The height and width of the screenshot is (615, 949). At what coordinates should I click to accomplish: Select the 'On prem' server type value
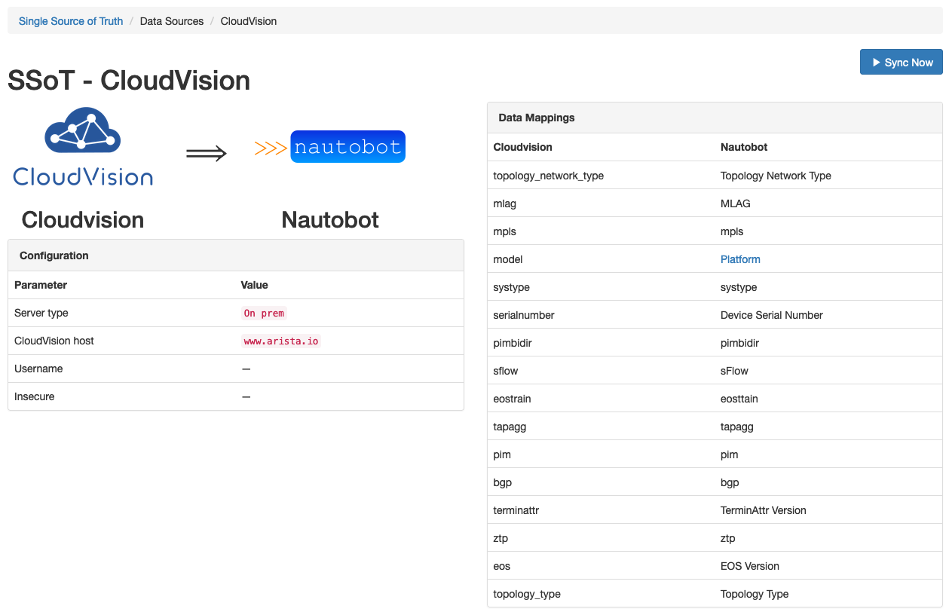click(264, 313)
